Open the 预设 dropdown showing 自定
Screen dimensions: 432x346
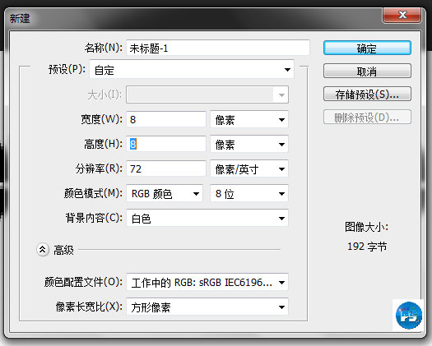(x=192, y=70)
